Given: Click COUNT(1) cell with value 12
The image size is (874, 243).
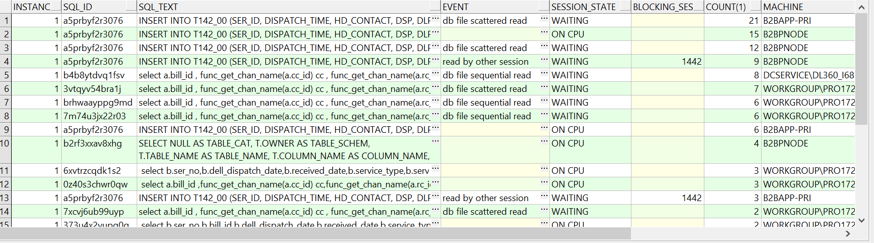Looking at the screenshot, I should pos(733,48).
